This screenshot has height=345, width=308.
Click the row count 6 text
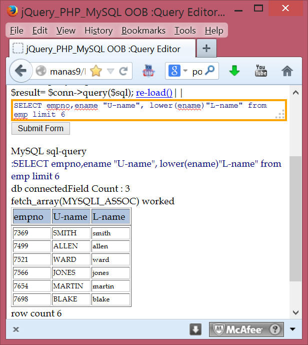click(x=36, y=313)
